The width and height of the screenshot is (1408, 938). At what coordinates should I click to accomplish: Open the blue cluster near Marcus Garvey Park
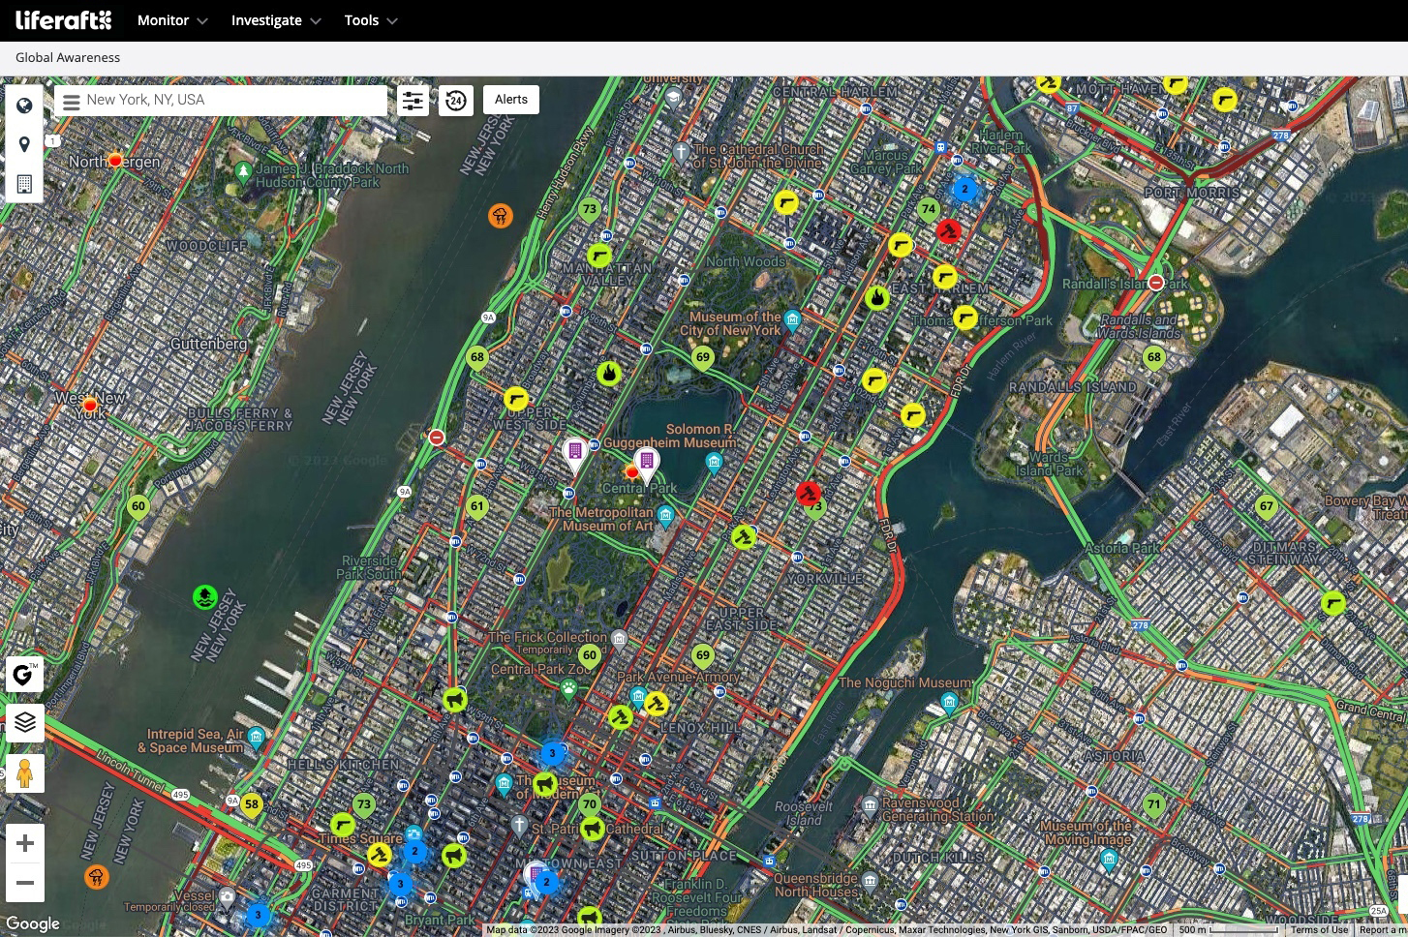coord(964,189)
